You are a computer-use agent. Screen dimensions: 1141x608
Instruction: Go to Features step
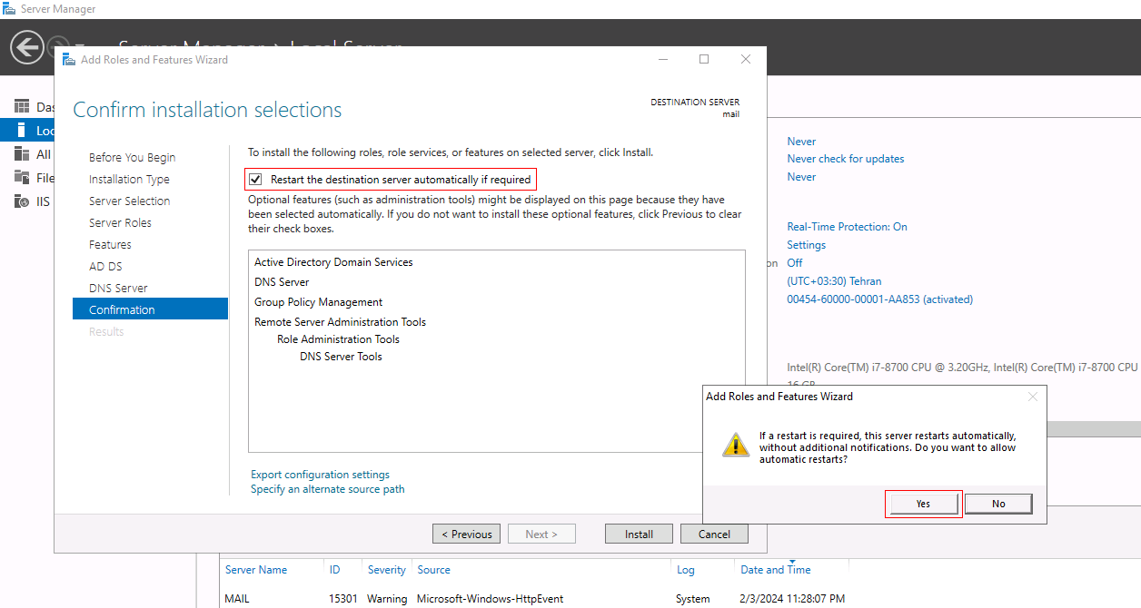point(110,244)
